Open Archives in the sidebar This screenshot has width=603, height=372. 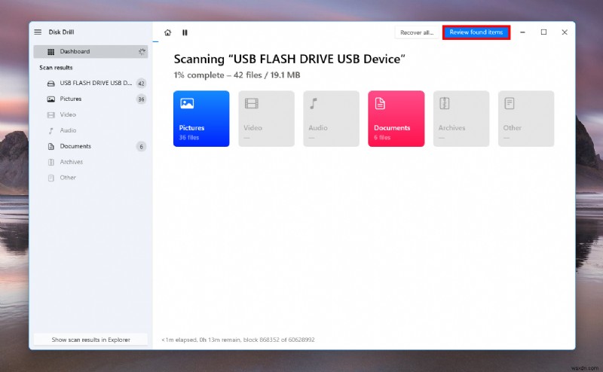click(90, 162)
